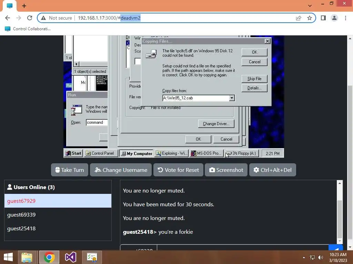The height and width of the screenshot is (264, 353).
Task: Click OK in the Copying Files dialog
Action: click(x=254, y=52)
